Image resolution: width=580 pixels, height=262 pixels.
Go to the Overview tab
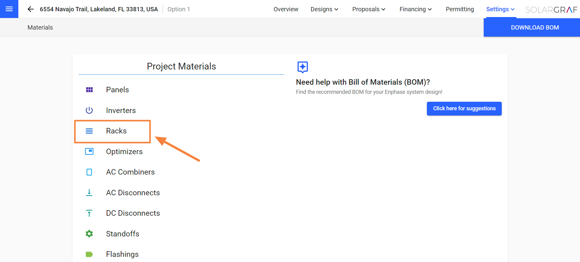(286, 9)
